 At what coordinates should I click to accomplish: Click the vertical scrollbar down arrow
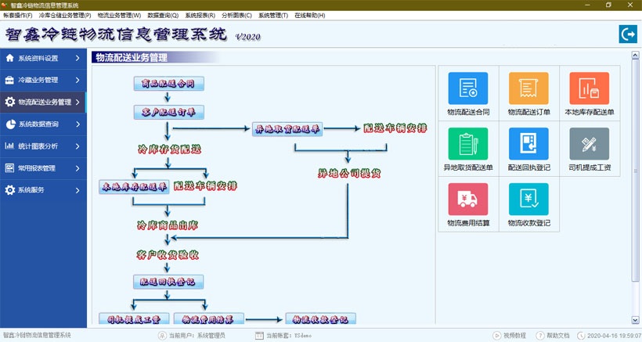pos(635,320)
